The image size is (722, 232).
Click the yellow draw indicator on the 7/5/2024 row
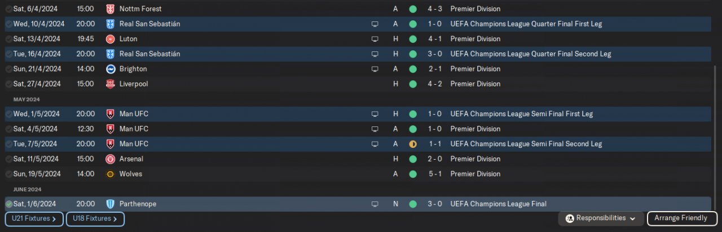point(413,144)
